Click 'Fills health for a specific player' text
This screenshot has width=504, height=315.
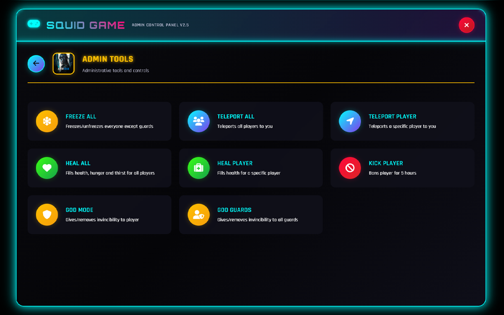[249, 173]
